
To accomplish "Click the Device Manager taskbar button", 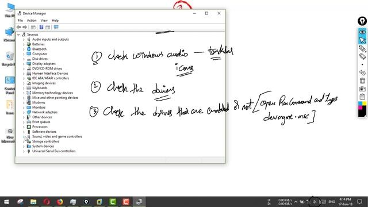I will click(x=139, y=202).
